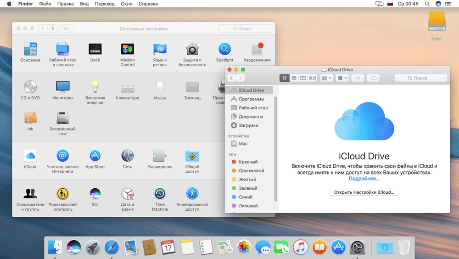Go back in iCloud Drive window

click(231, 78)
